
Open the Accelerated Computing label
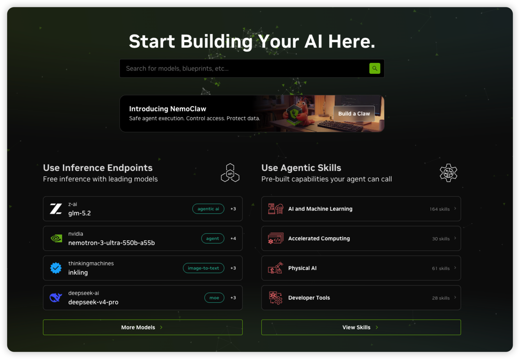tap(319, 238)
